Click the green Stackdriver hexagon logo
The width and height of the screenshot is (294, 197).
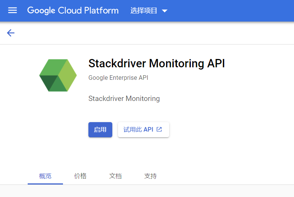tap(58, 75)
